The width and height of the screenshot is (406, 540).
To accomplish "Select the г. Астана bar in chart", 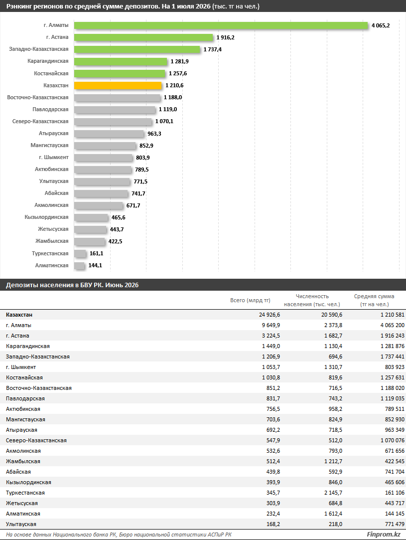I will coord(143,37).
